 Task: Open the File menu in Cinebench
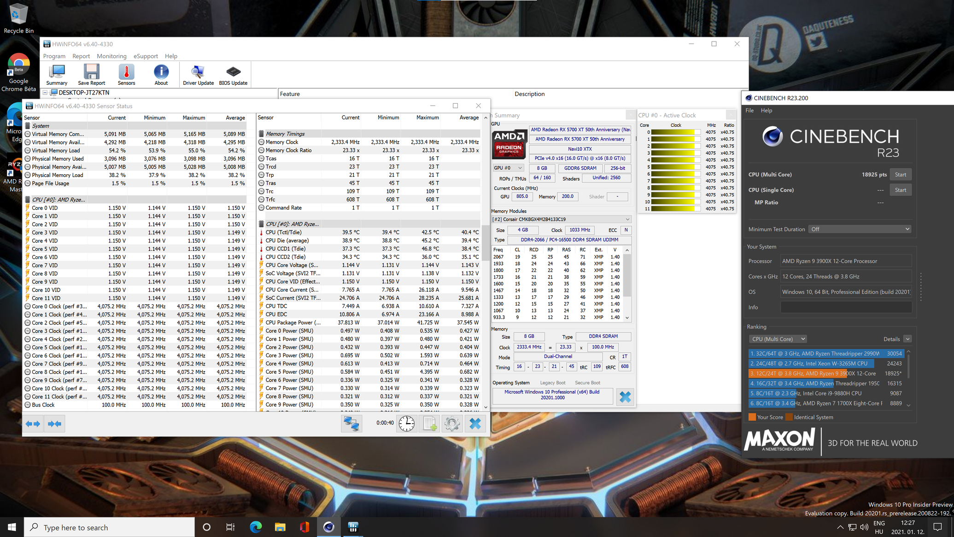tap(749, 111)
